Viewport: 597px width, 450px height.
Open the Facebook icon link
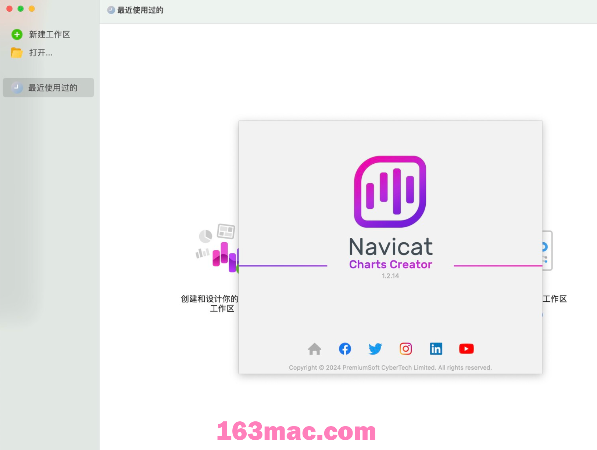(345, 349)
